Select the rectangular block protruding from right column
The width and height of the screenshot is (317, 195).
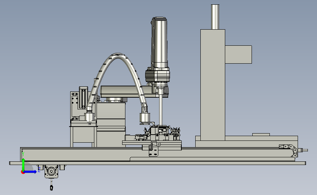tap(238, 55)
